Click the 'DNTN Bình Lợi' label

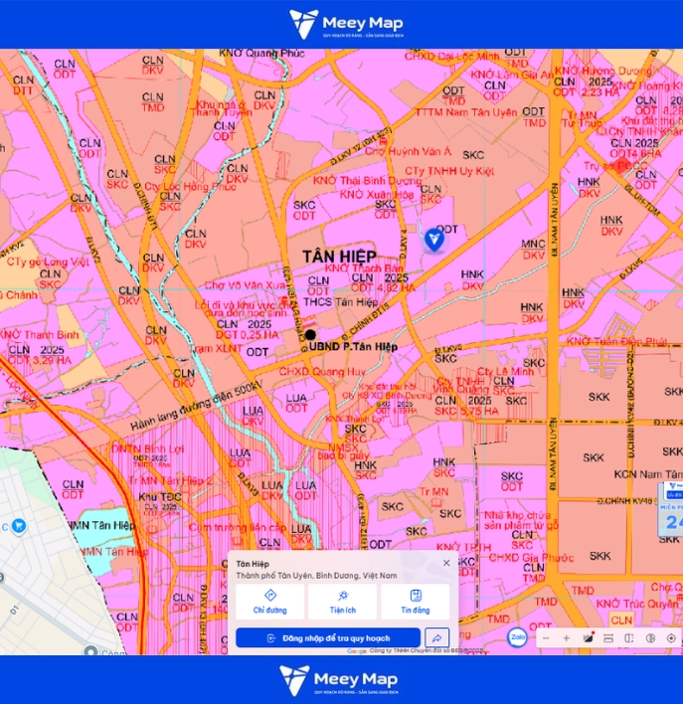pos(148,449)
